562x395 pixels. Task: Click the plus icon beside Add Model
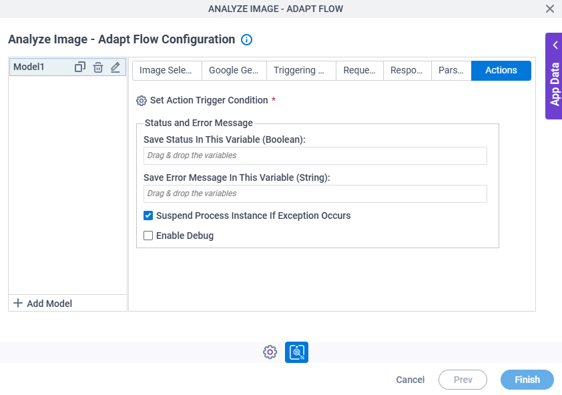pos(18,303)
